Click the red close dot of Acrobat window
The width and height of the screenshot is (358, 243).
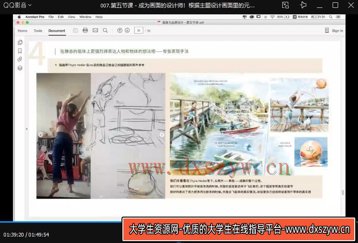pos(18,22)
